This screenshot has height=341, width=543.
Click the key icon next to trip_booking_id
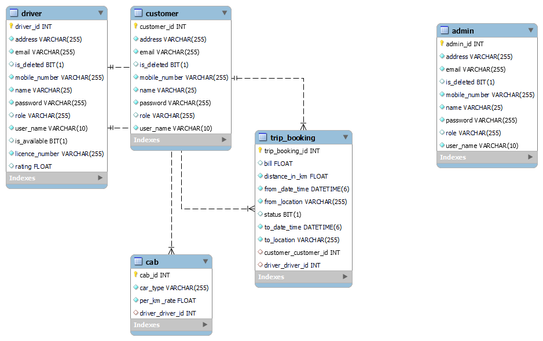pos(259,150)
